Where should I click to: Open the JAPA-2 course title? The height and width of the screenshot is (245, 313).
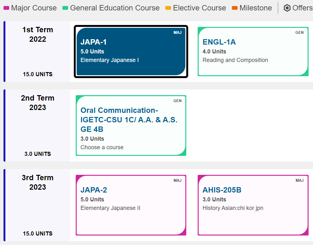tap(94, 190)
